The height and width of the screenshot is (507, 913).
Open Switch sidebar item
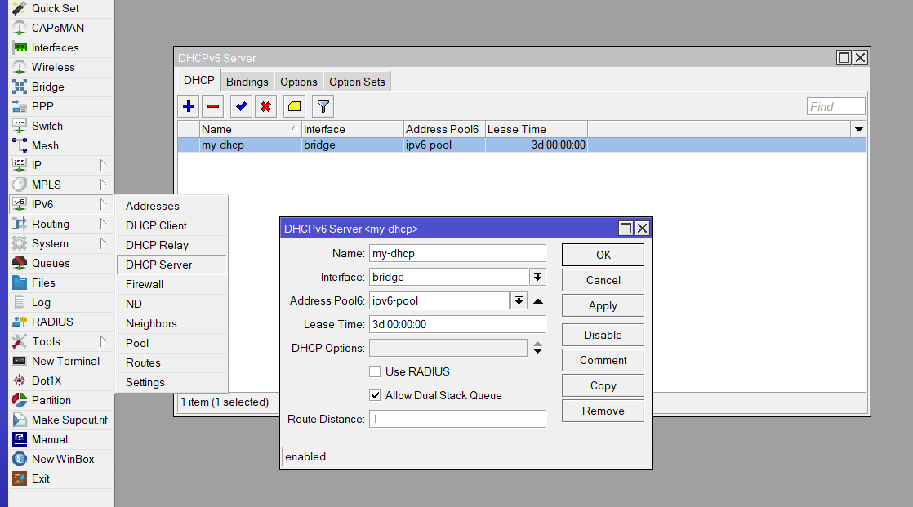(x=61, y=126)
